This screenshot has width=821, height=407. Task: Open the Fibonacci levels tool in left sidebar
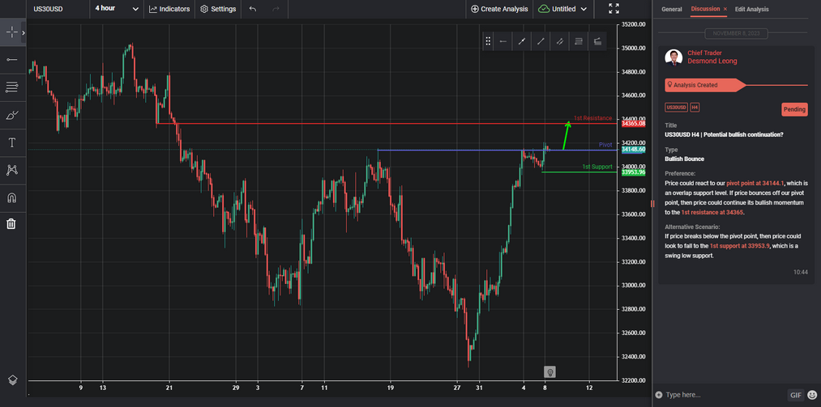tap(11, 87)
